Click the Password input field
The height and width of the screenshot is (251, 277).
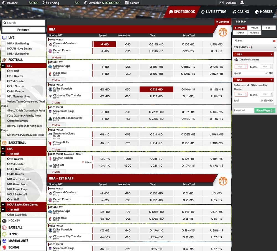[x=243, y=110]
